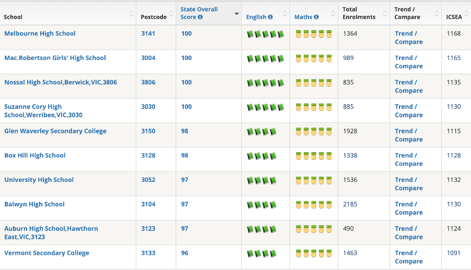Sort by Maths column sort arrows

(333, 14)
